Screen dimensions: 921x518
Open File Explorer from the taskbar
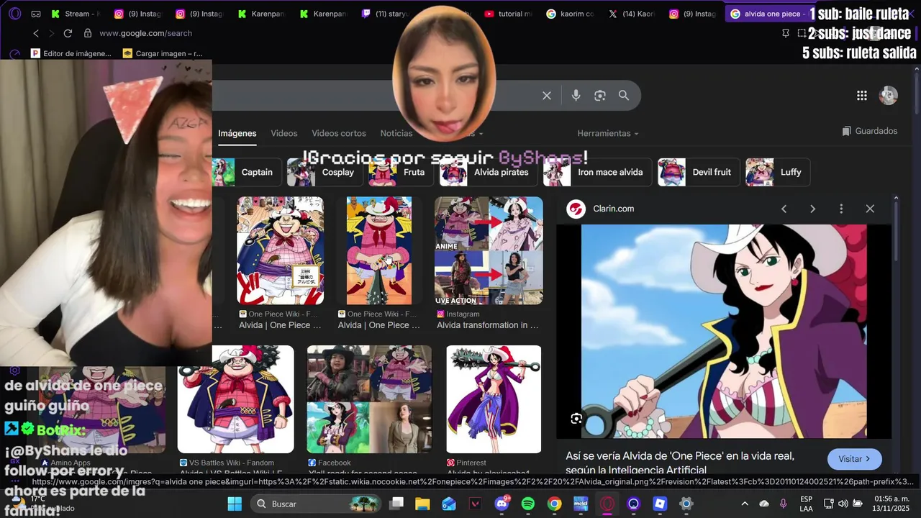[422, 504]
